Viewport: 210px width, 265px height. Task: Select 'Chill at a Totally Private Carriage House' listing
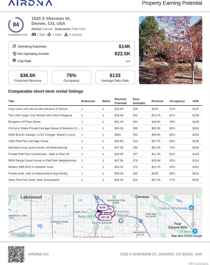pos(105,128)
